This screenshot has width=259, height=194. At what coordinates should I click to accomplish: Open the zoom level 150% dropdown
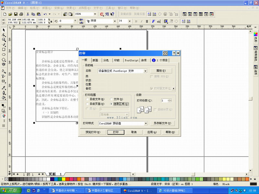click(x=95, y=14)
